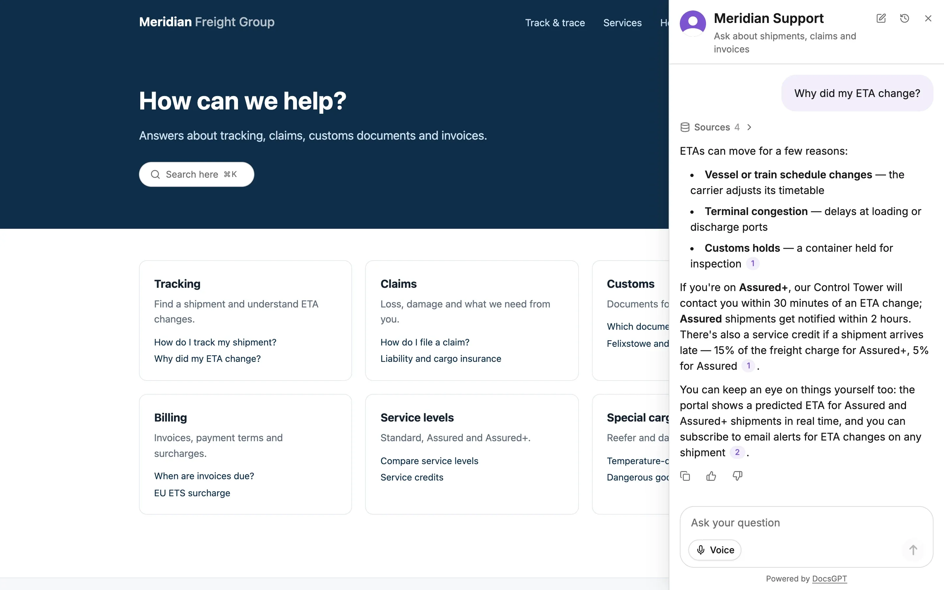This screenshot has height=590, width=944.
Task: Go to Meridian Freight Group home logo
Action: tap(207, 22)
